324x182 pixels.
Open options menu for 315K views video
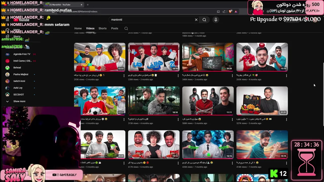[x=178, y=119]
